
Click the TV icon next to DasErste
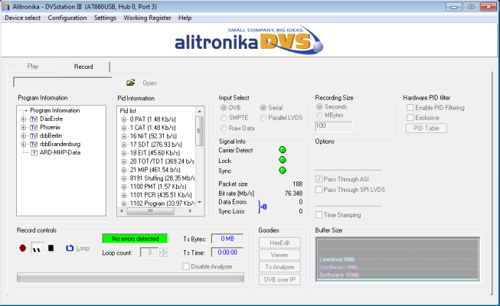(34, 119)
